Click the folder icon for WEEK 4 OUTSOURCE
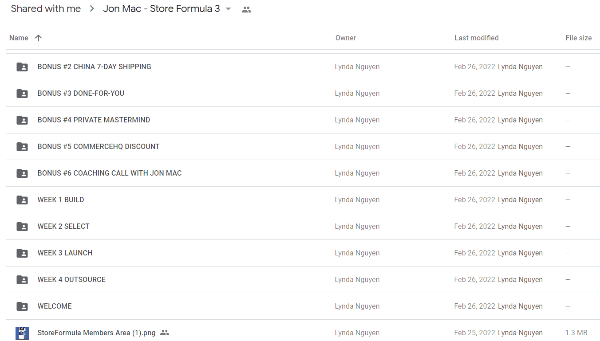This screenshot has width=600, height=341. [22, 280]
